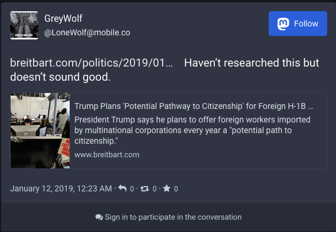Follow the GreyWolf account
The height and width of the screenshot is (232, 336).
point(298,24)
